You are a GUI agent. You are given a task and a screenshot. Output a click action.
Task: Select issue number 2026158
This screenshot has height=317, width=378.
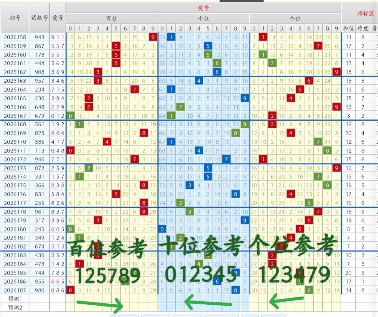pos(15,37)
